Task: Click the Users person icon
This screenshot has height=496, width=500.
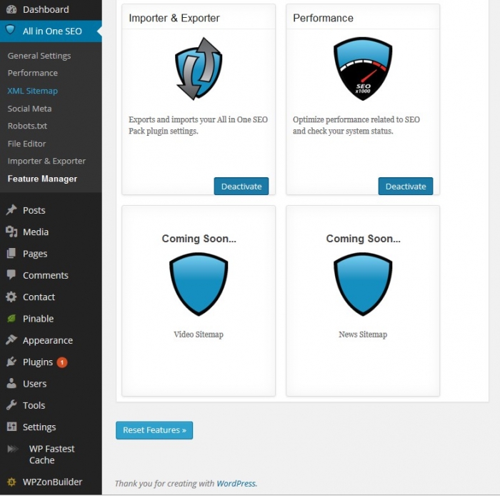Action: coord(11,383)
